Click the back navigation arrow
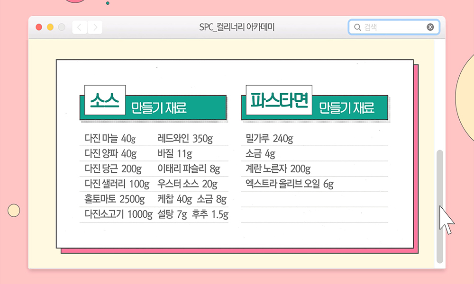The height and width of the screenshot is (284, 474). (x=79, y=27)
